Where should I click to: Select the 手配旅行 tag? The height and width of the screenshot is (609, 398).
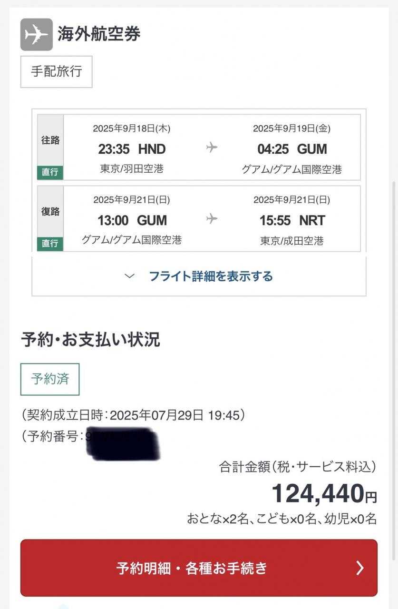click(x=56, y=72)
